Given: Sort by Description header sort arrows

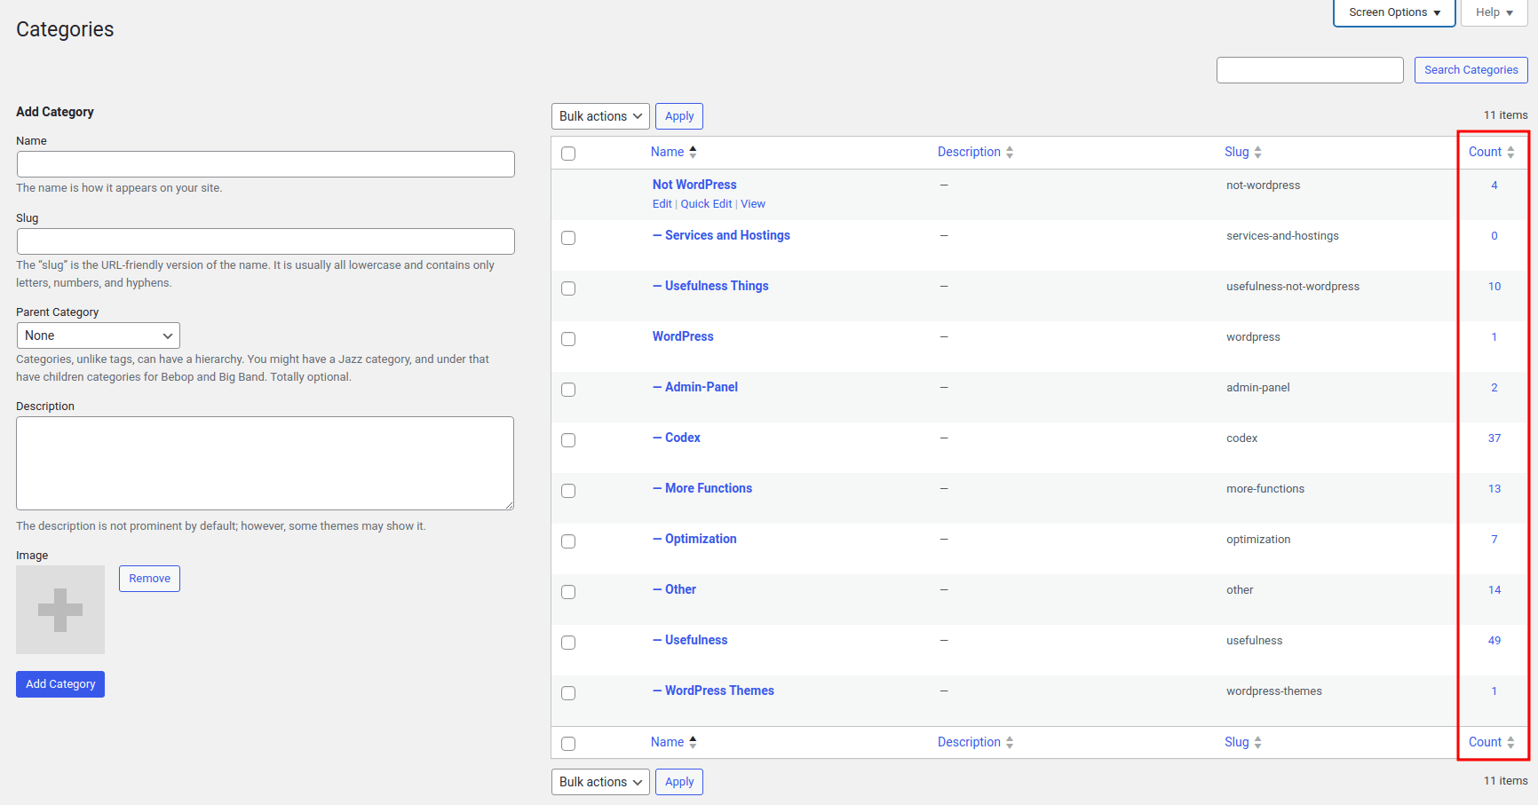Looking at the screenshot, I should [x=1010, y=153].
